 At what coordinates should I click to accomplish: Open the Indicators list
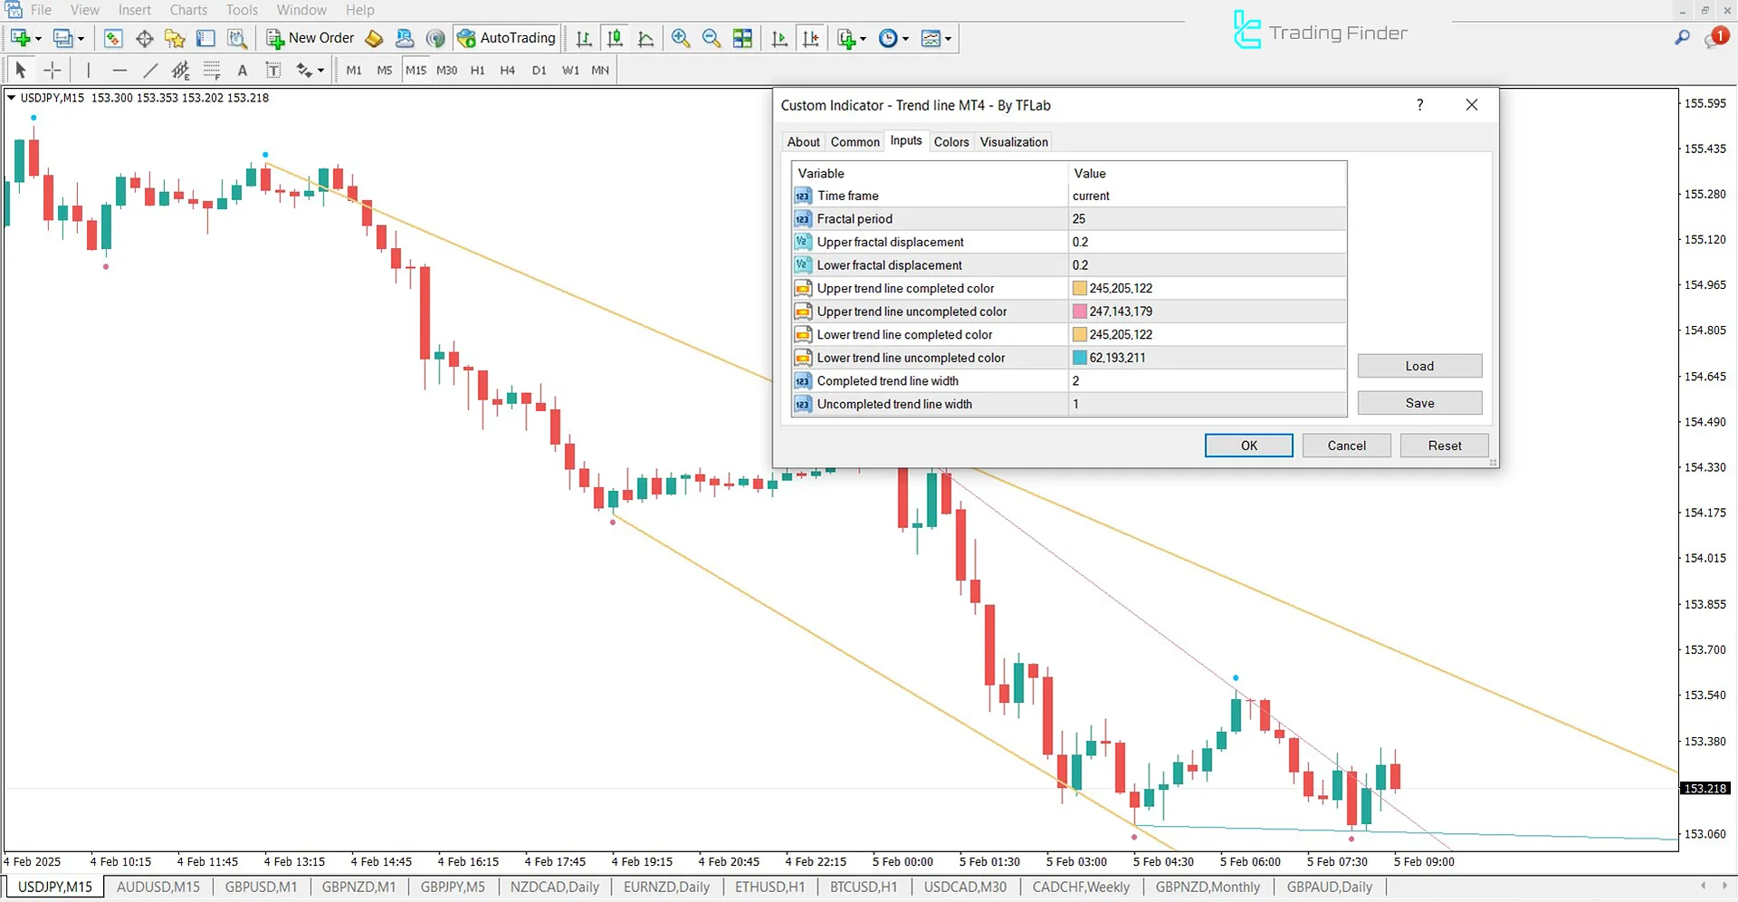[x=847, y=38]
